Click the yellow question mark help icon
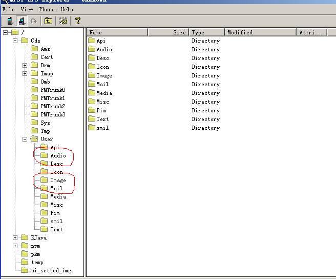Screen dimensions: 336x279 pyautogui.click(x=77, y=21)
